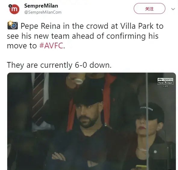Click the tweet text about Pepe Reina
Screen dimensions: 178x170
pos(85,36)
